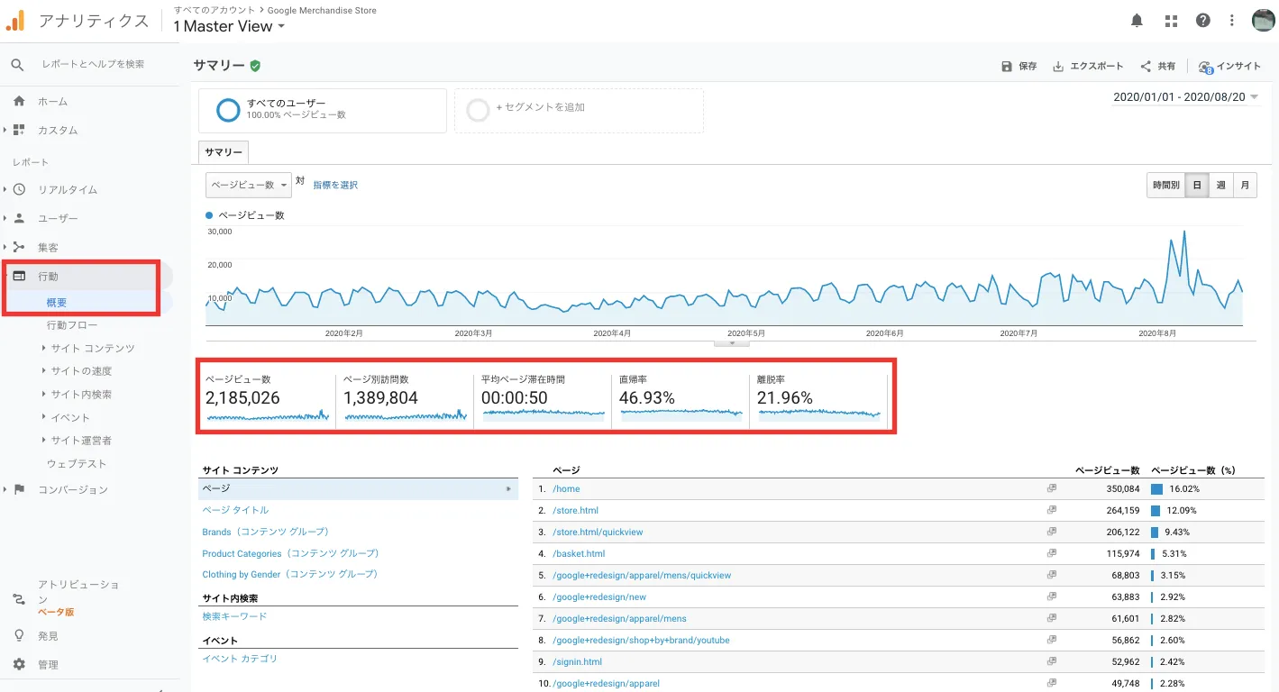Image resolution: width=1279 pixels, height=692 pixels.
Task: Open 行動フロー in the sidebar
Action: pyautogui.click(x=72, y=325)
